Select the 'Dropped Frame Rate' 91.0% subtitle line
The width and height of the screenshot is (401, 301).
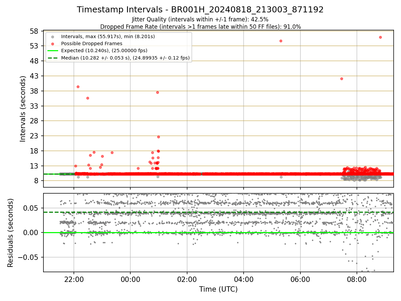click(x=200, y=27)
